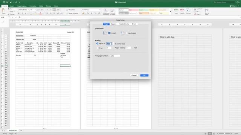Click the font color red A swatch
Viewport: 241px width, 135px height.
click(x=40, y=13)
